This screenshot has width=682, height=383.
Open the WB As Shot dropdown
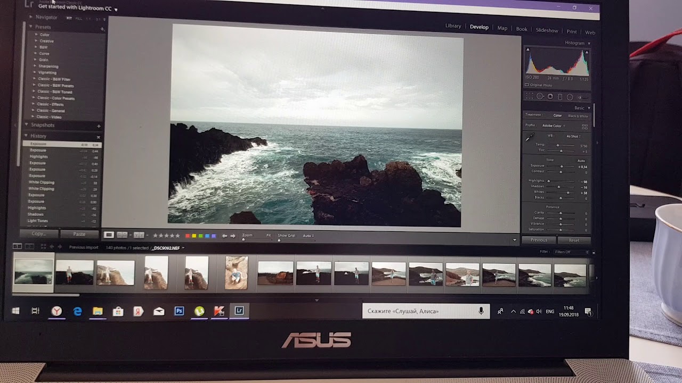(574, 136)
